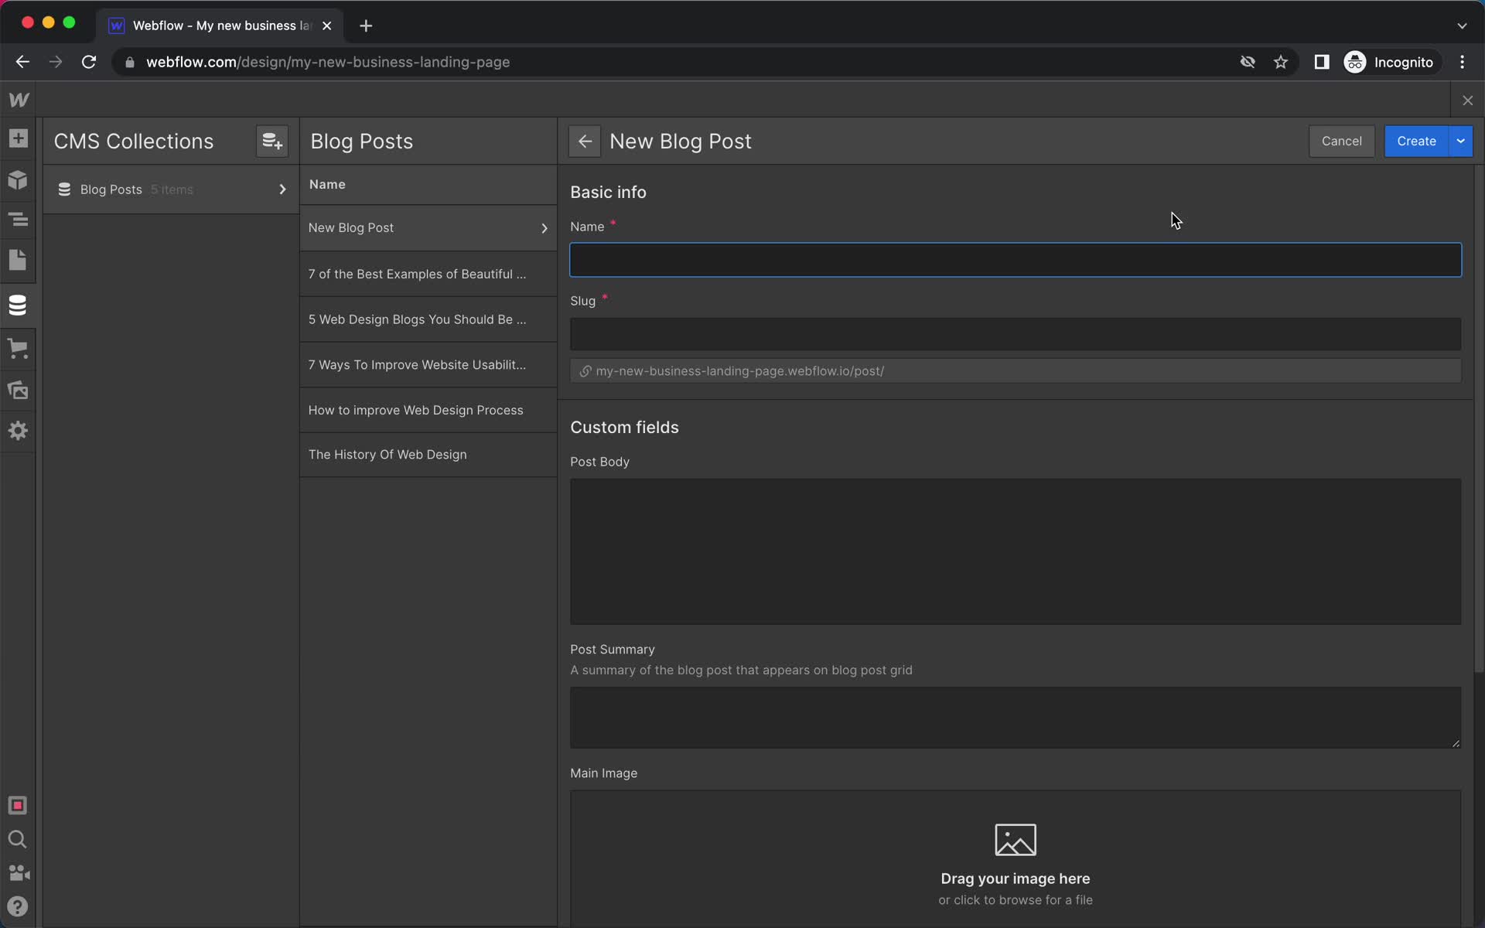
Task: Open the Symbols cube panel
Action: tap(18, 179)
